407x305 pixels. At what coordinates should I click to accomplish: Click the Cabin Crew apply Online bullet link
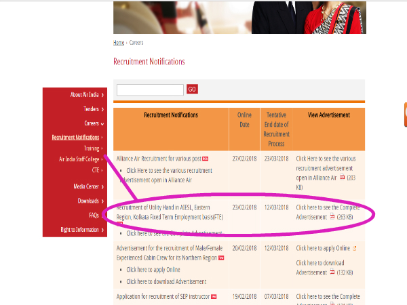pos(153,270)
